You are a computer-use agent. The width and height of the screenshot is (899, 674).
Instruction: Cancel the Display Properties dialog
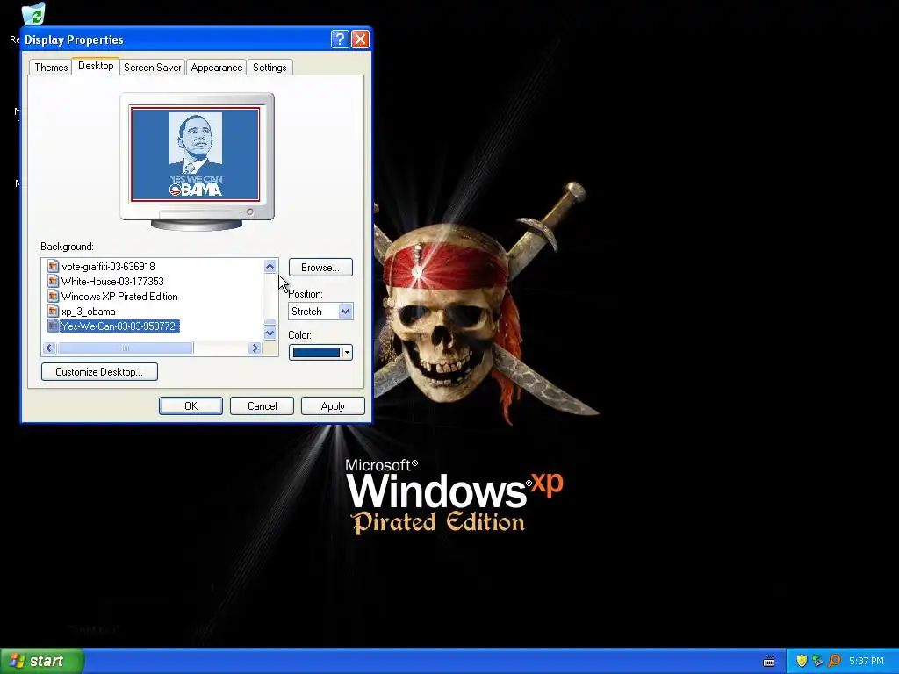[262, 405]
